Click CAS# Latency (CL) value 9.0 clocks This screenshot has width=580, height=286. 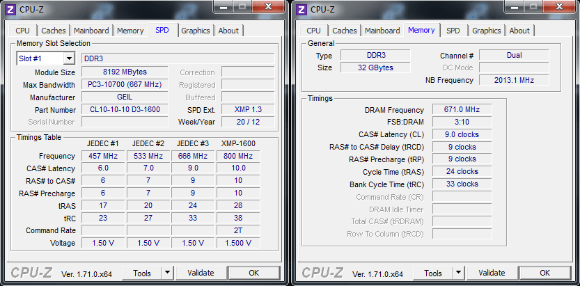pyautogui.click(x=462, y=134)
